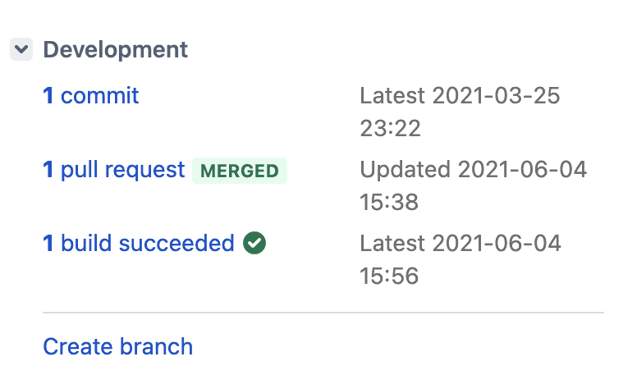Click the Latest 2021-06-04 build date
Viewport: 637px width, 384px height.
coord(461,243)
